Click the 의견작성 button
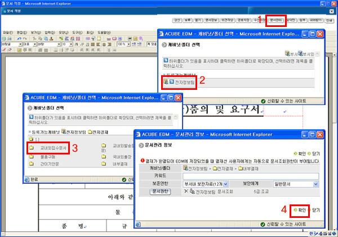This screenshot has height=237, width=338. (x=227, y=20)
